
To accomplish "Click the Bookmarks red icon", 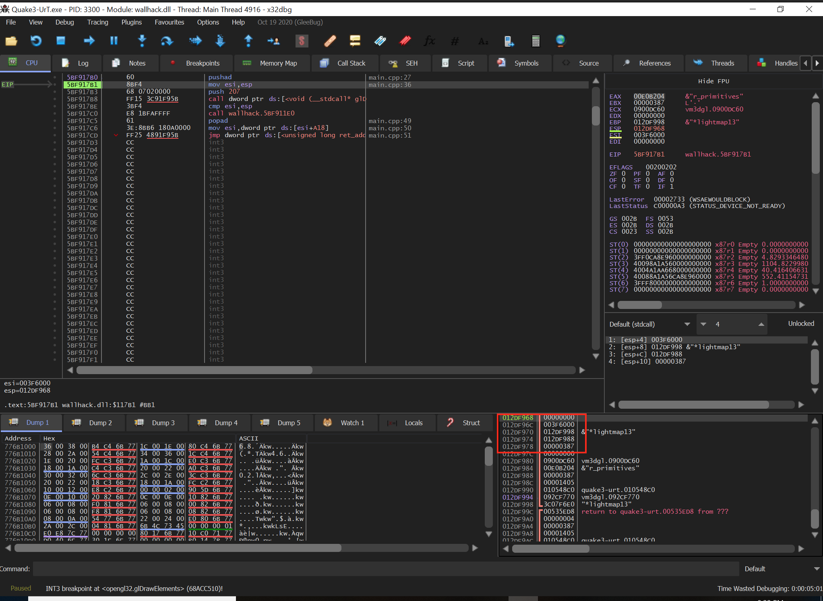I will (x=405, y=41).
